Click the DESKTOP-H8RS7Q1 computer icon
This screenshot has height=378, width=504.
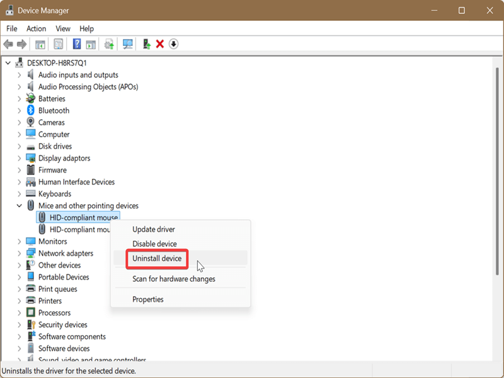click(x=20, y=62)
